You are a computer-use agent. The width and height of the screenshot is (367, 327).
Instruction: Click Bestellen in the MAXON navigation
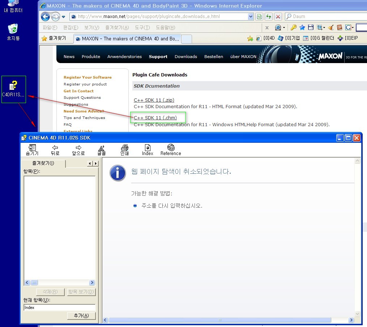pyautogui.click(x=214, y=57)
